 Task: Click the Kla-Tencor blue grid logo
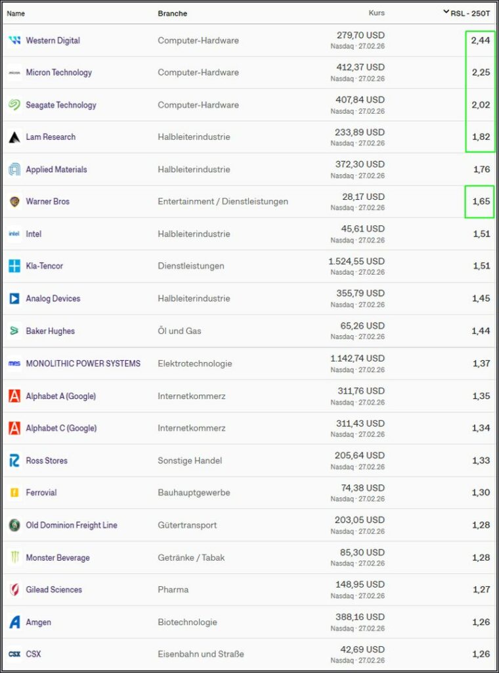pyautogui.click(x=14, y=266)
